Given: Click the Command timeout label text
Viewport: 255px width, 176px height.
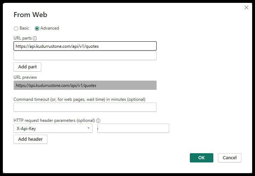Looking at the screenshot, I should (79, 99).
